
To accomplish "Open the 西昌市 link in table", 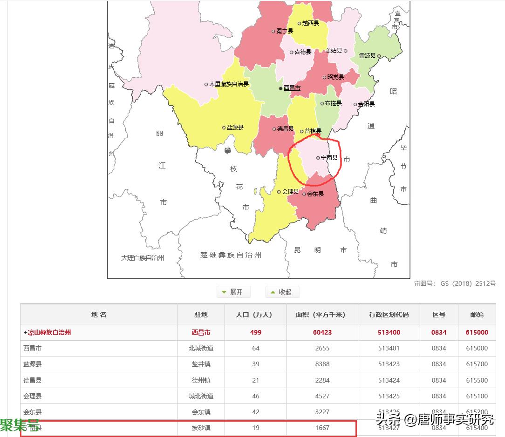I will coord(32,348).
